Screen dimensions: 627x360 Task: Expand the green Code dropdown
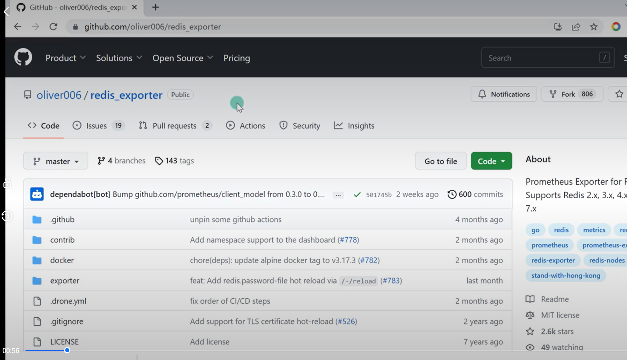tap(491, 161)
